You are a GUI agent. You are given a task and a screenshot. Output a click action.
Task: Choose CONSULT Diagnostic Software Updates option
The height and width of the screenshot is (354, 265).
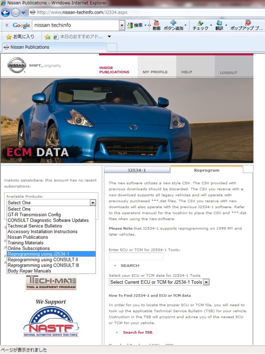51,220
